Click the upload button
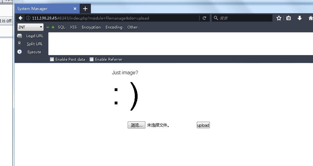 [203, 125]
